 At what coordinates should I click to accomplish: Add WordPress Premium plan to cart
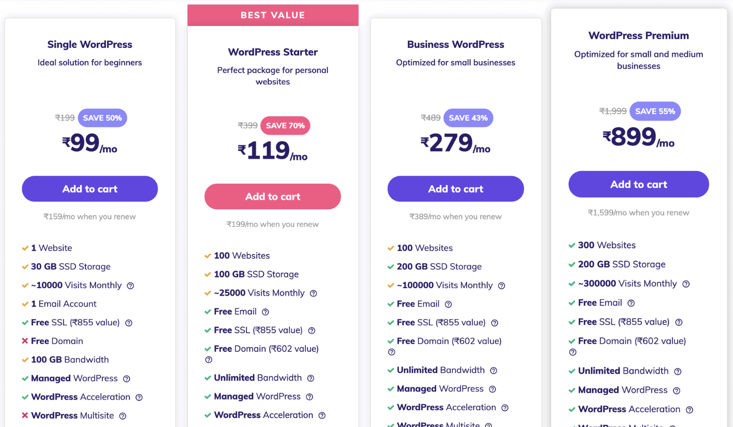click(x=639, y=185)
